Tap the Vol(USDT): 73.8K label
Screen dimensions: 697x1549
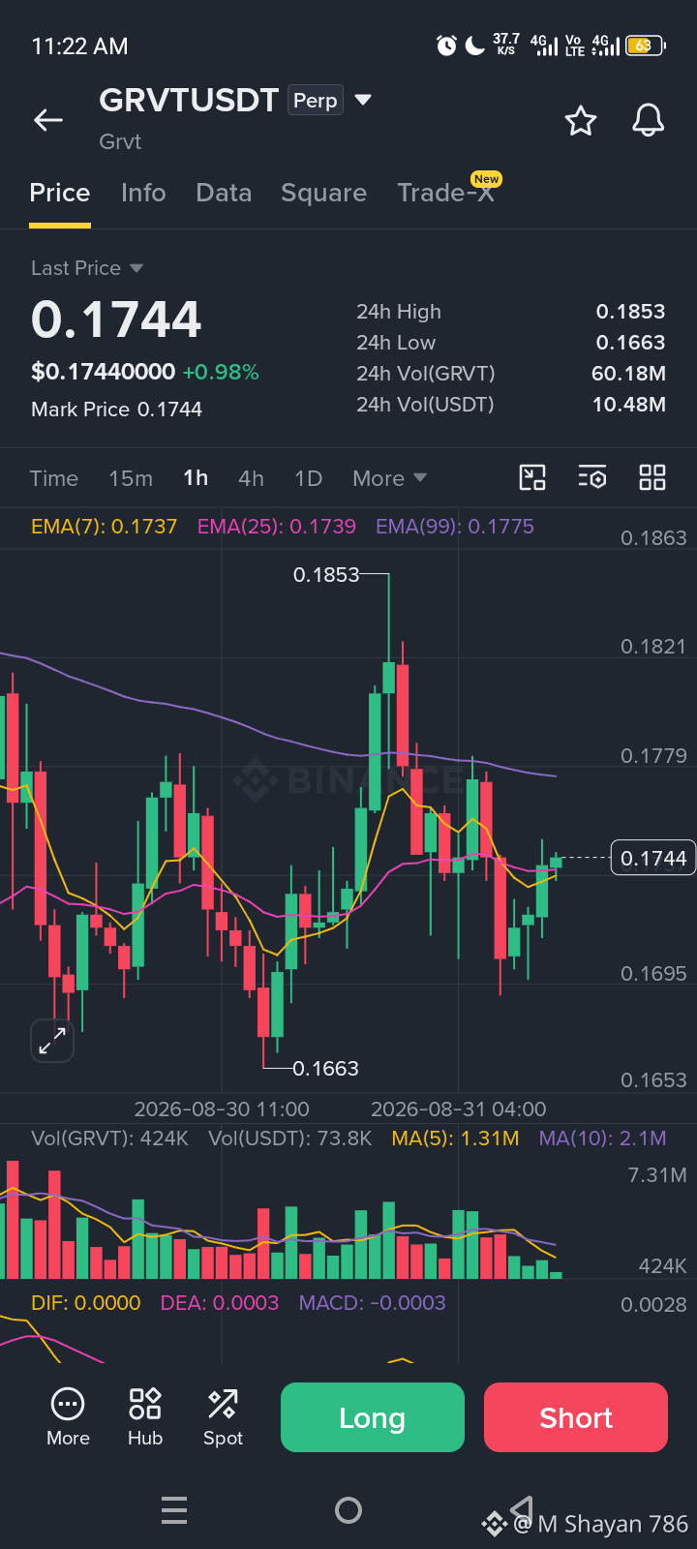[290, 1139]
